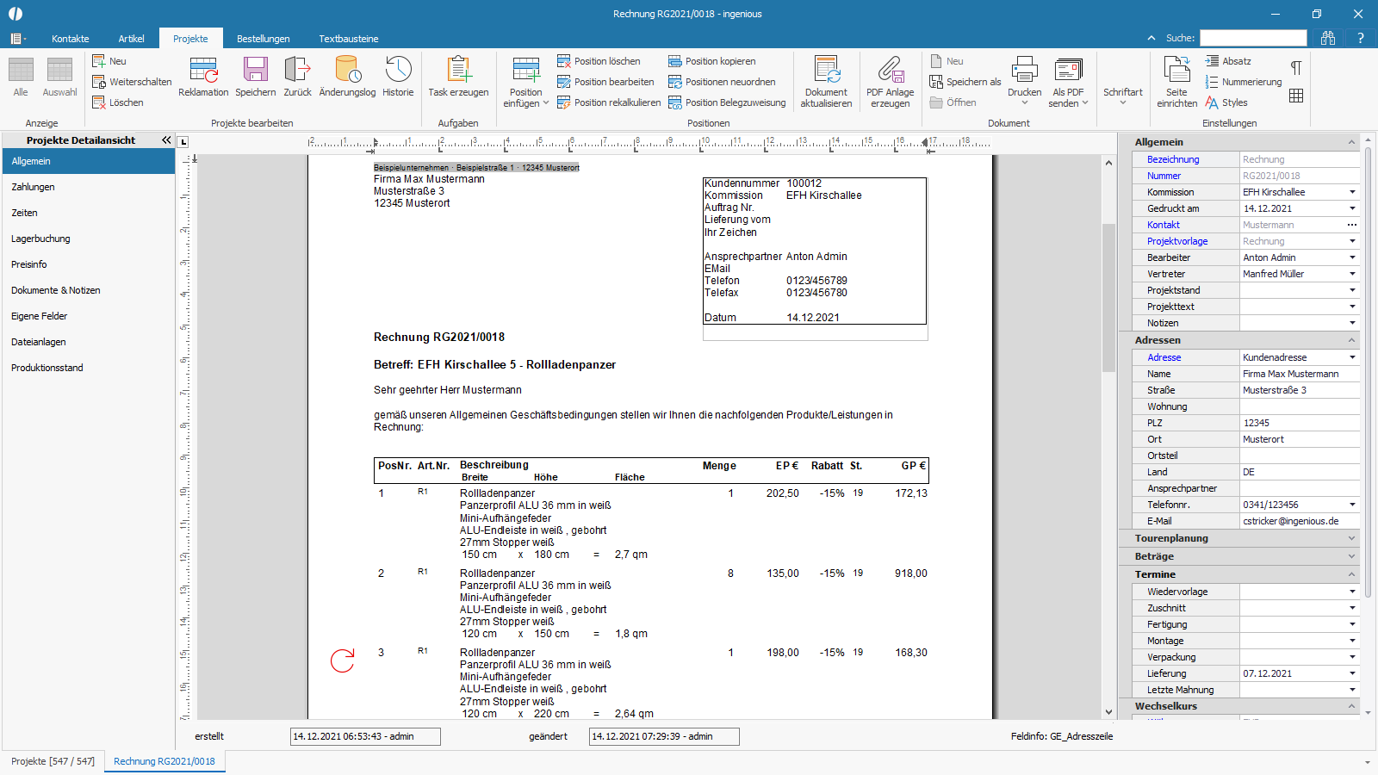Image resolution: width=1378 pixels, height=775 pixels.
Task: Click Speichern als in Dokument group
Action: 965,82
